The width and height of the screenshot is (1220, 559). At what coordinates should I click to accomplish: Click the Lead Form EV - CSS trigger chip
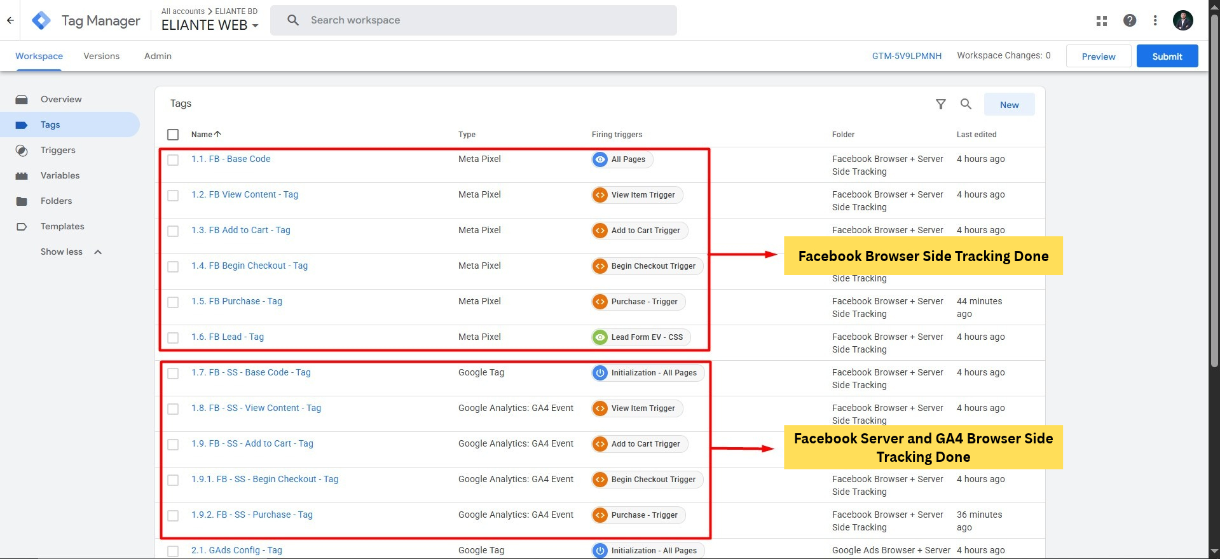point(641,337)
